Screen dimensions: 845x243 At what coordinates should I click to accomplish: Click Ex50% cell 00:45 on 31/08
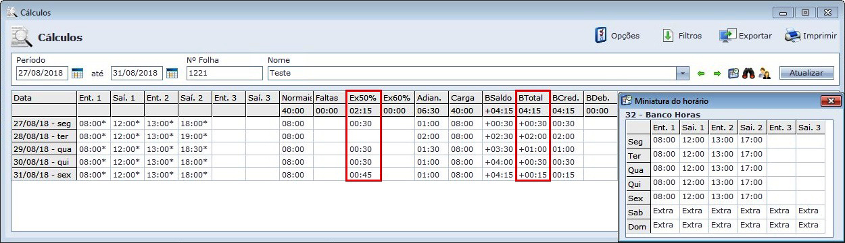[x=364, y=174]
